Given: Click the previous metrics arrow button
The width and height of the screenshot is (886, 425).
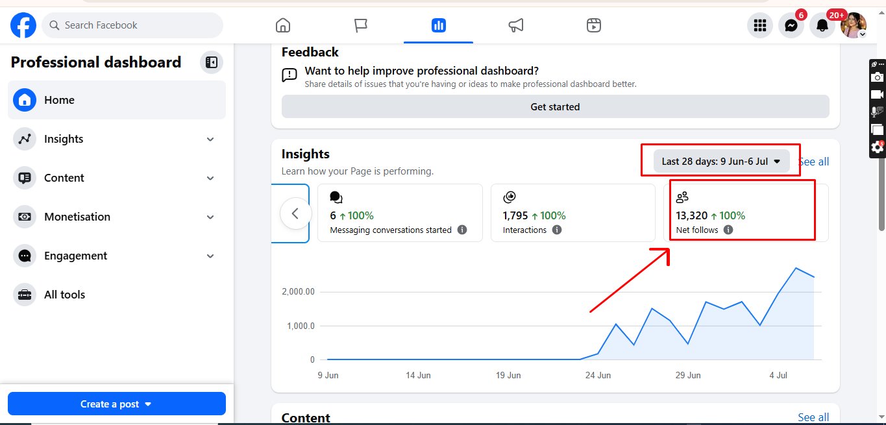Looking at the screenshot, I should [295, 213].
